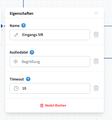112x120 pixels.
Task: Clear the Name field with its trash icon
Action: click(x=96, y=34)
